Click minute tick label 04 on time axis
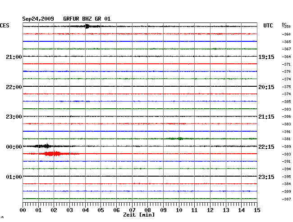Screen dimensions: 293x222 85,210
